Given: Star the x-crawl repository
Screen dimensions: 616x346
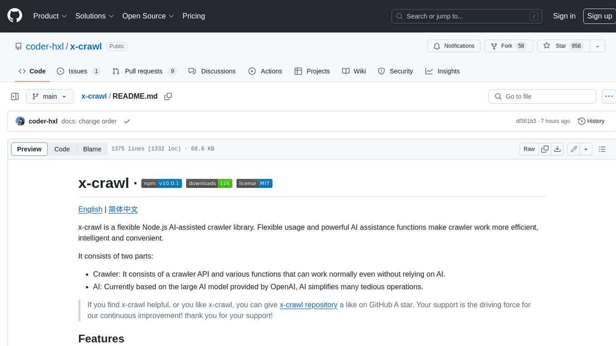Looking at the screenshot, I should point(563,46).
